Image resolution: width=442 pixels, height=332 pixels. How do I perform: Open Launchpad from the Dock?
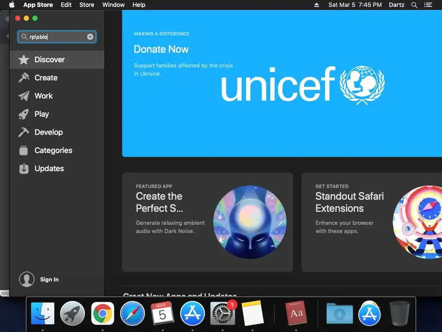coord(73,313)
